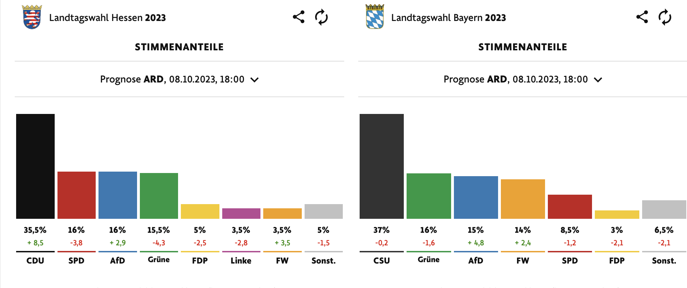Click the Hessen coat of arms
The image size is (687, 288).
32,17
